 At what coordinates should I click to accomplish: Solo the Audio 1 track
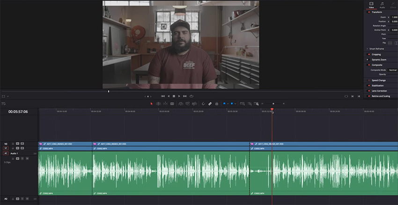22,159
